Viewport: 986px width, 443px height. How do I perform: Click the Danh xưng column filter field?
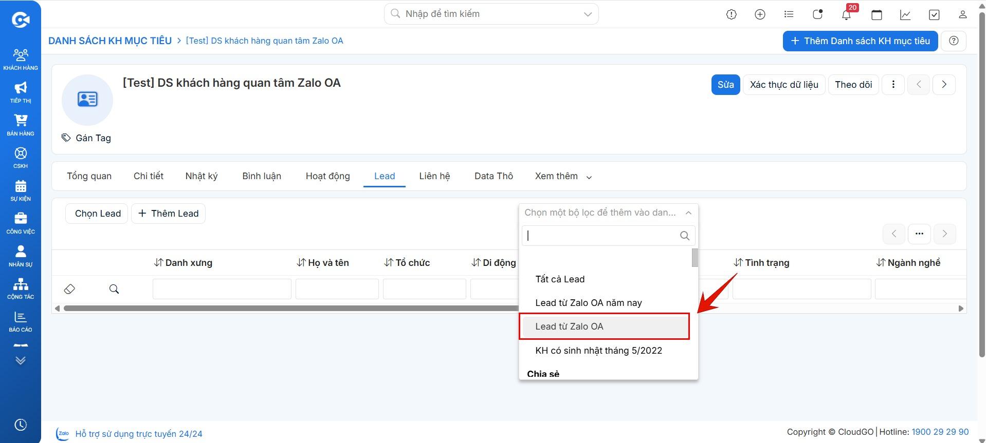click(x=222, y=289)
